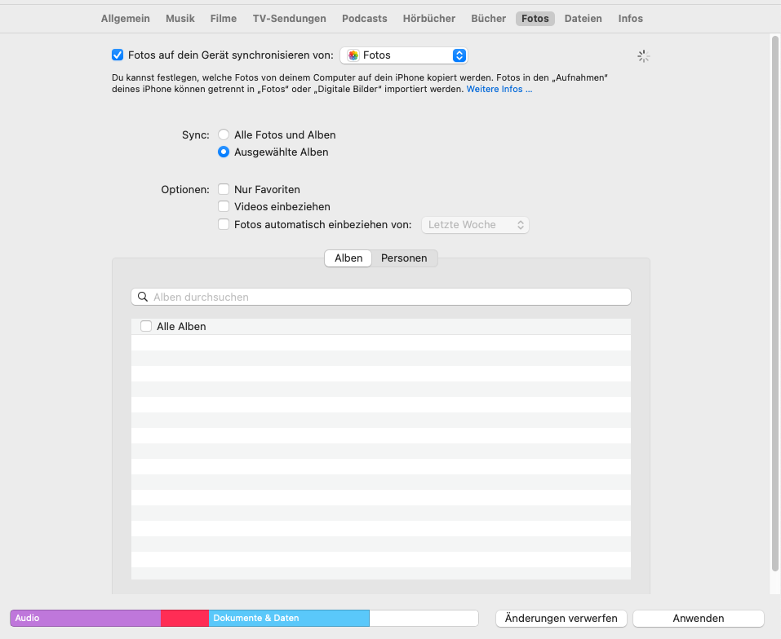Go to the Infos tab
Image resolution: width=781 pixels, height=639 pixels.
click(630, 19)
